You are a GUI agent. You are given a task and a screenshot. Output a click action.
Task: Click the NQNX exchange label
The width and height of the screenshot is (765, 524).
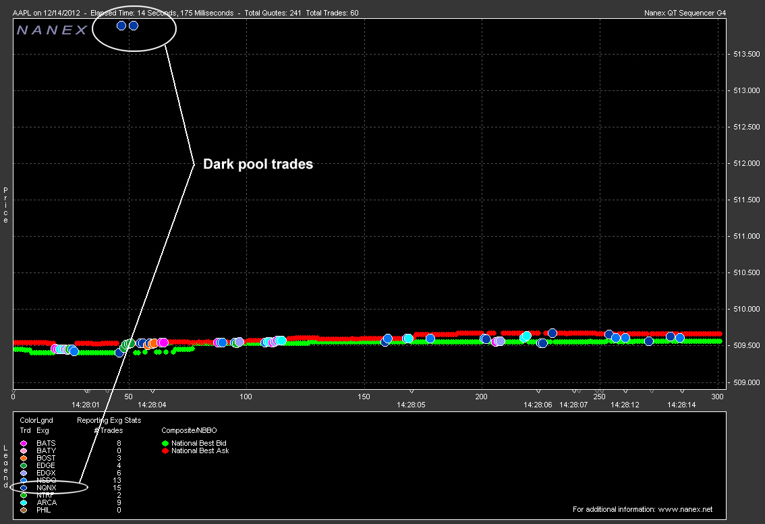coord(47,488)
